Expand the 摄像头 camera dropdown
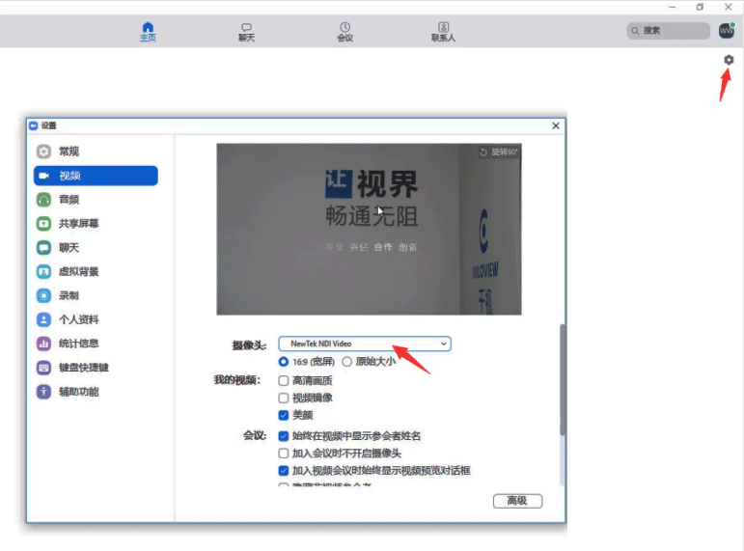The image size is (744, 551). 365,344
